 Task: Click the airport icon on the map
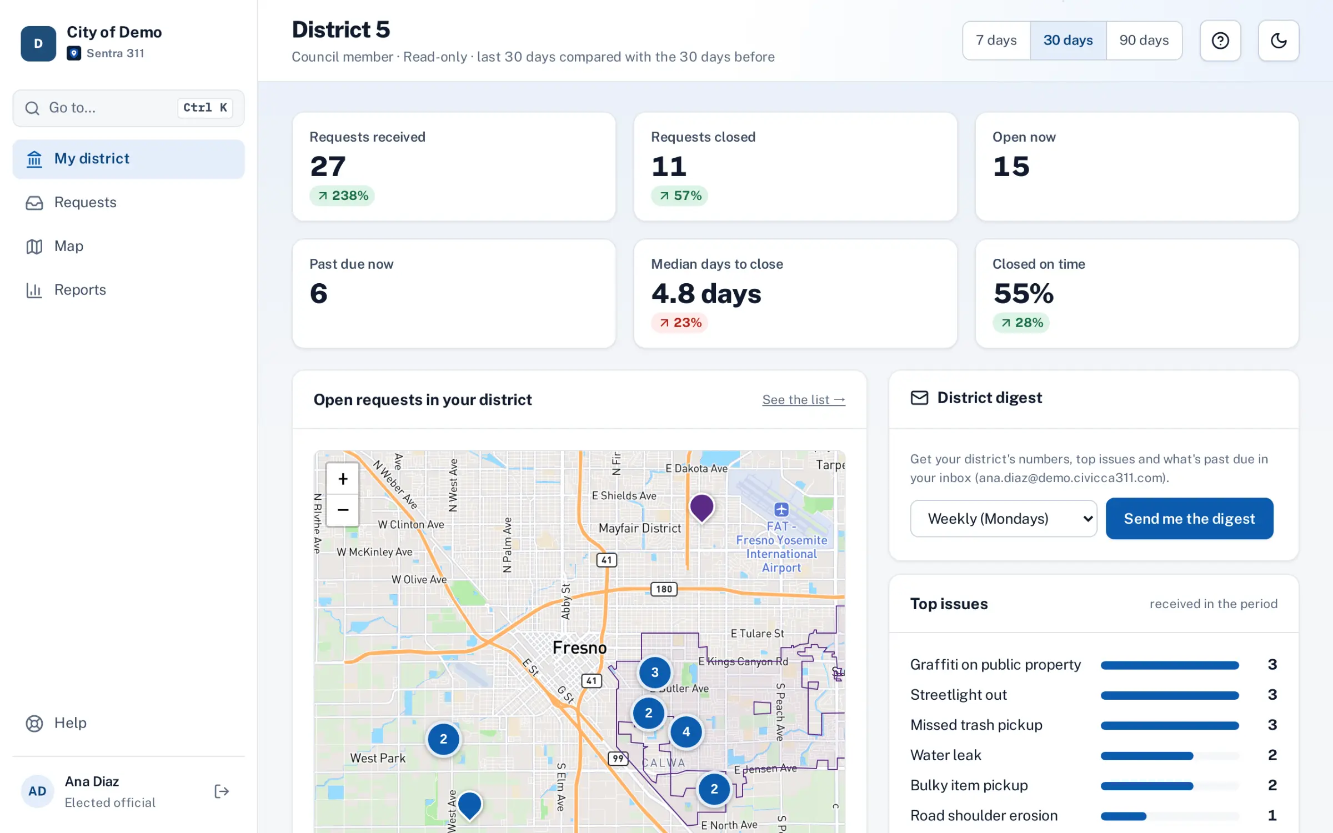pyautogui.click(x=781, y=509)
